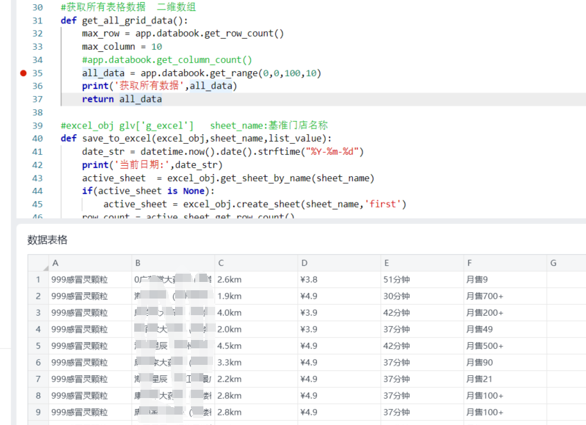Select column A header in the table
This screenshot has width=586, height=425.
pos(90,263)
